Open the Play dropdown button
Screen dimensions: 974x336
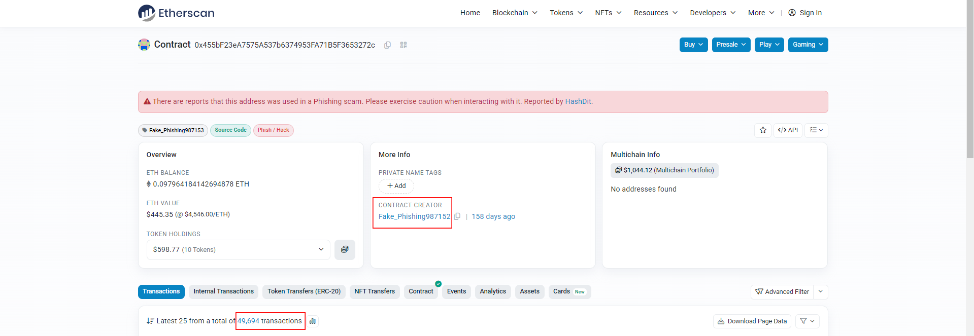click(769, 45)
